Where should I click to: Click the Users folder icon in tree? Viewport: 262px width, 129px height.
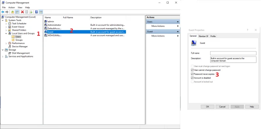click(x=13, y=37)
